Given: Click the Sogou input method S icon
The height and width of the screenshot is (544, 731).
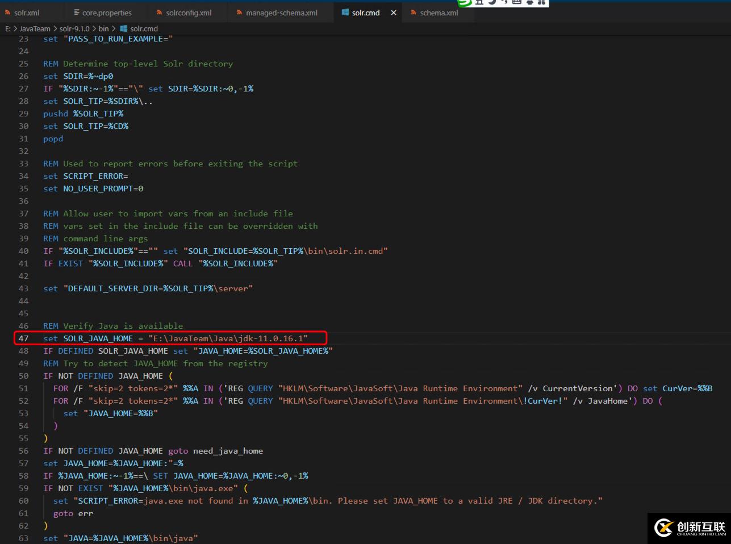Looking at the screenshot, I should 465,3.
